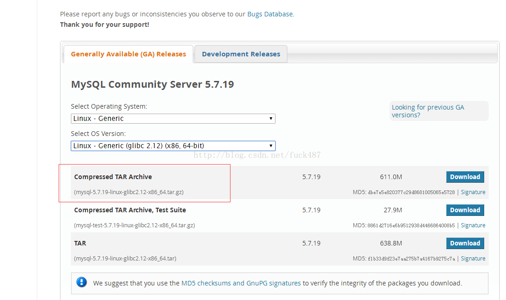Click the MD5 hash starting f1b33d9f
This screenshot has height=300, width=506.
click(x=411, y=259)
